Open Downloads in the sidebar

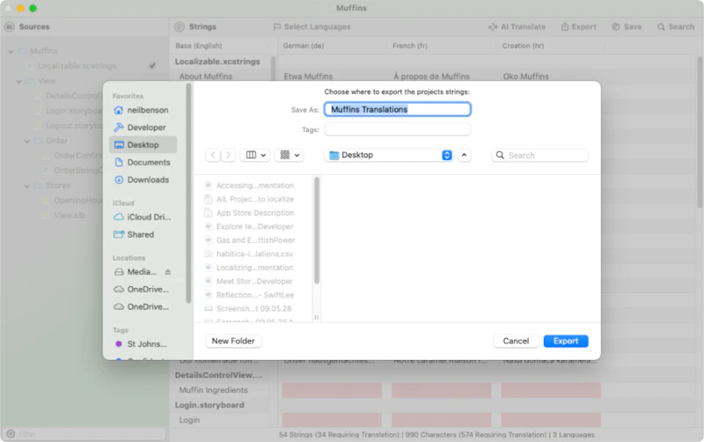tap(143, 180)
